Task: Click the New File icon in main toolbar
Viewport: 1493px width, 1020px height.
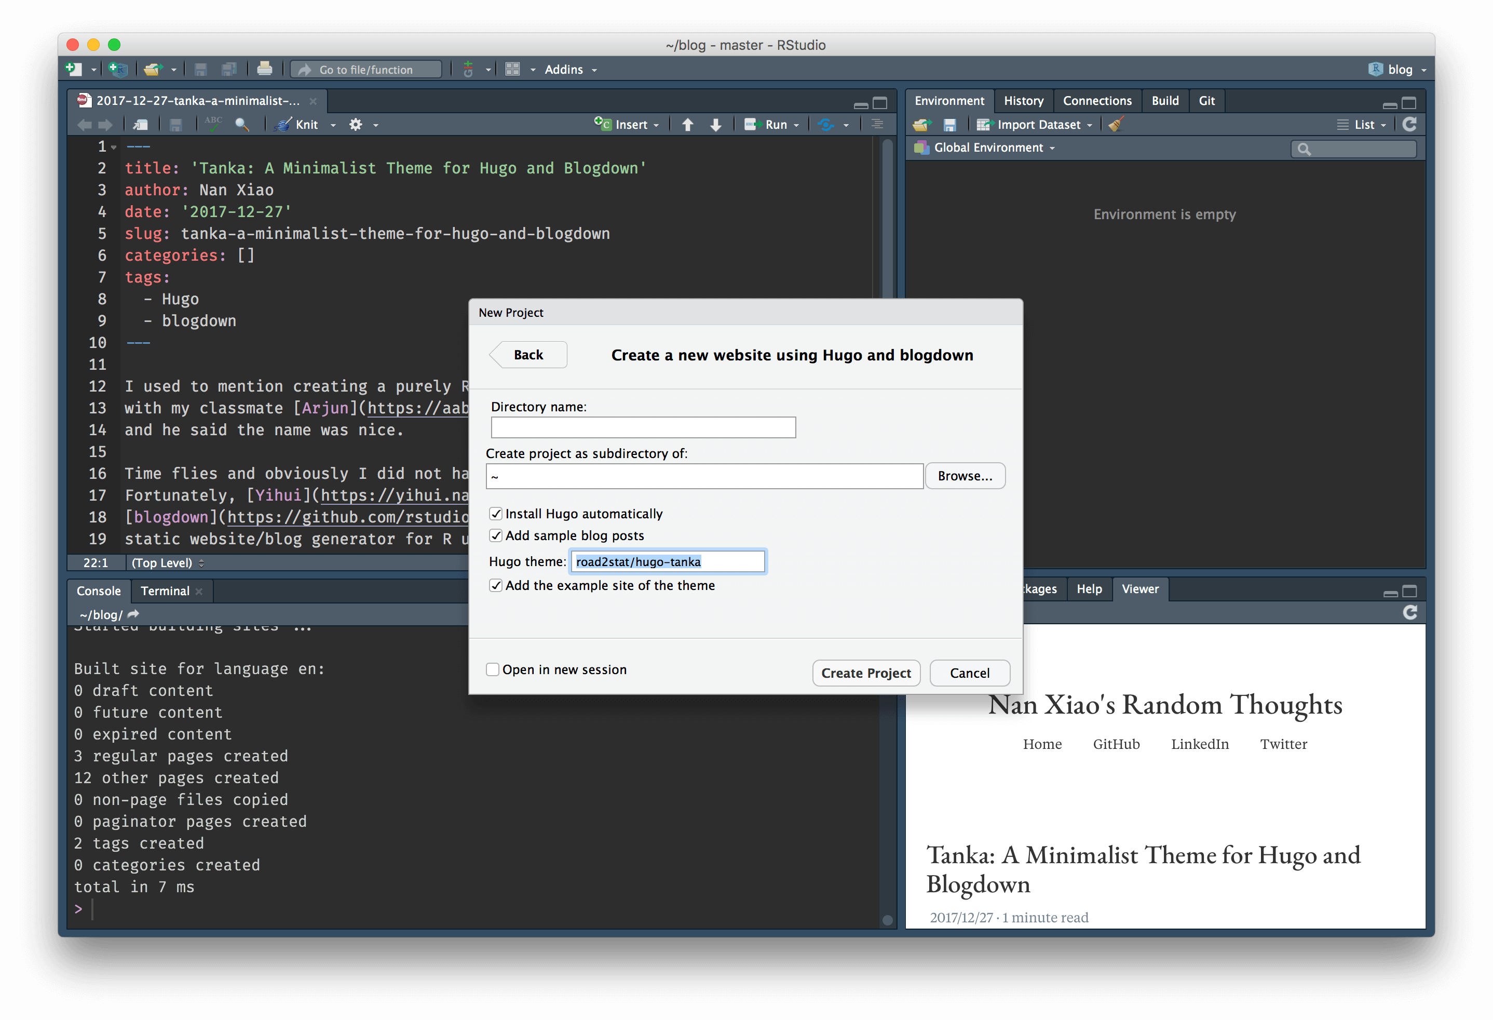Action: coord(74,69)
